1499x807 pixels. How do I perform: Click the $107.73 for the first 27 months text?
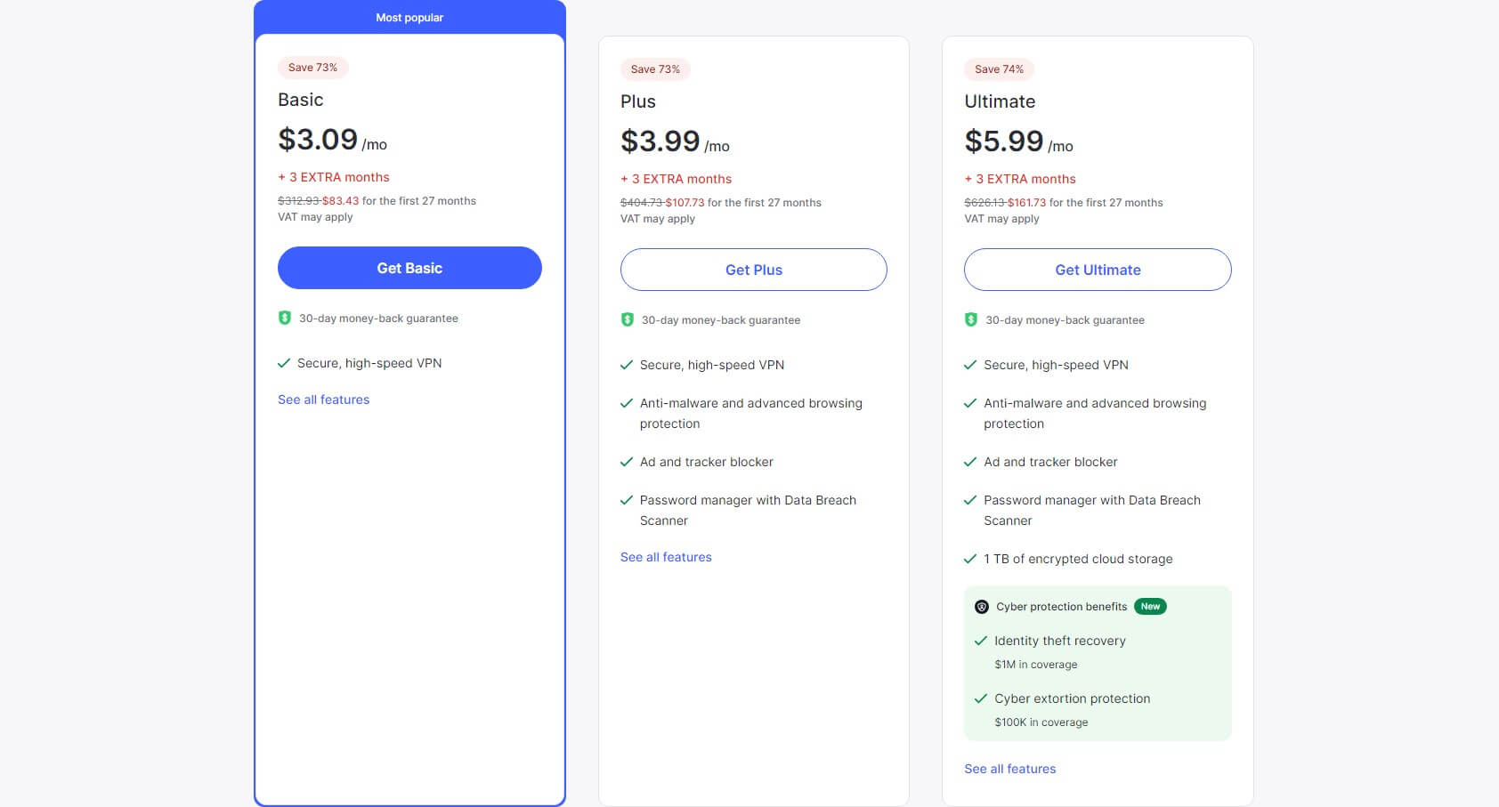[743, 203]
